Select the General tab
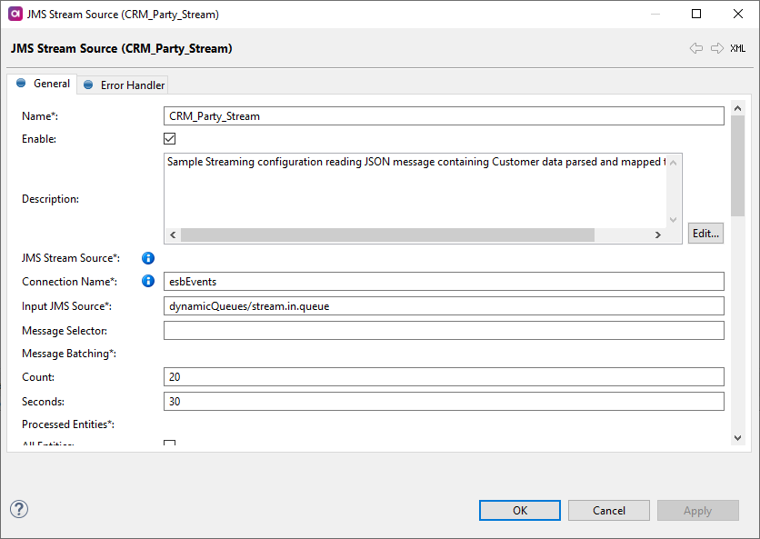This screenshot has height=539, width=760. click(x=42, y=83)
